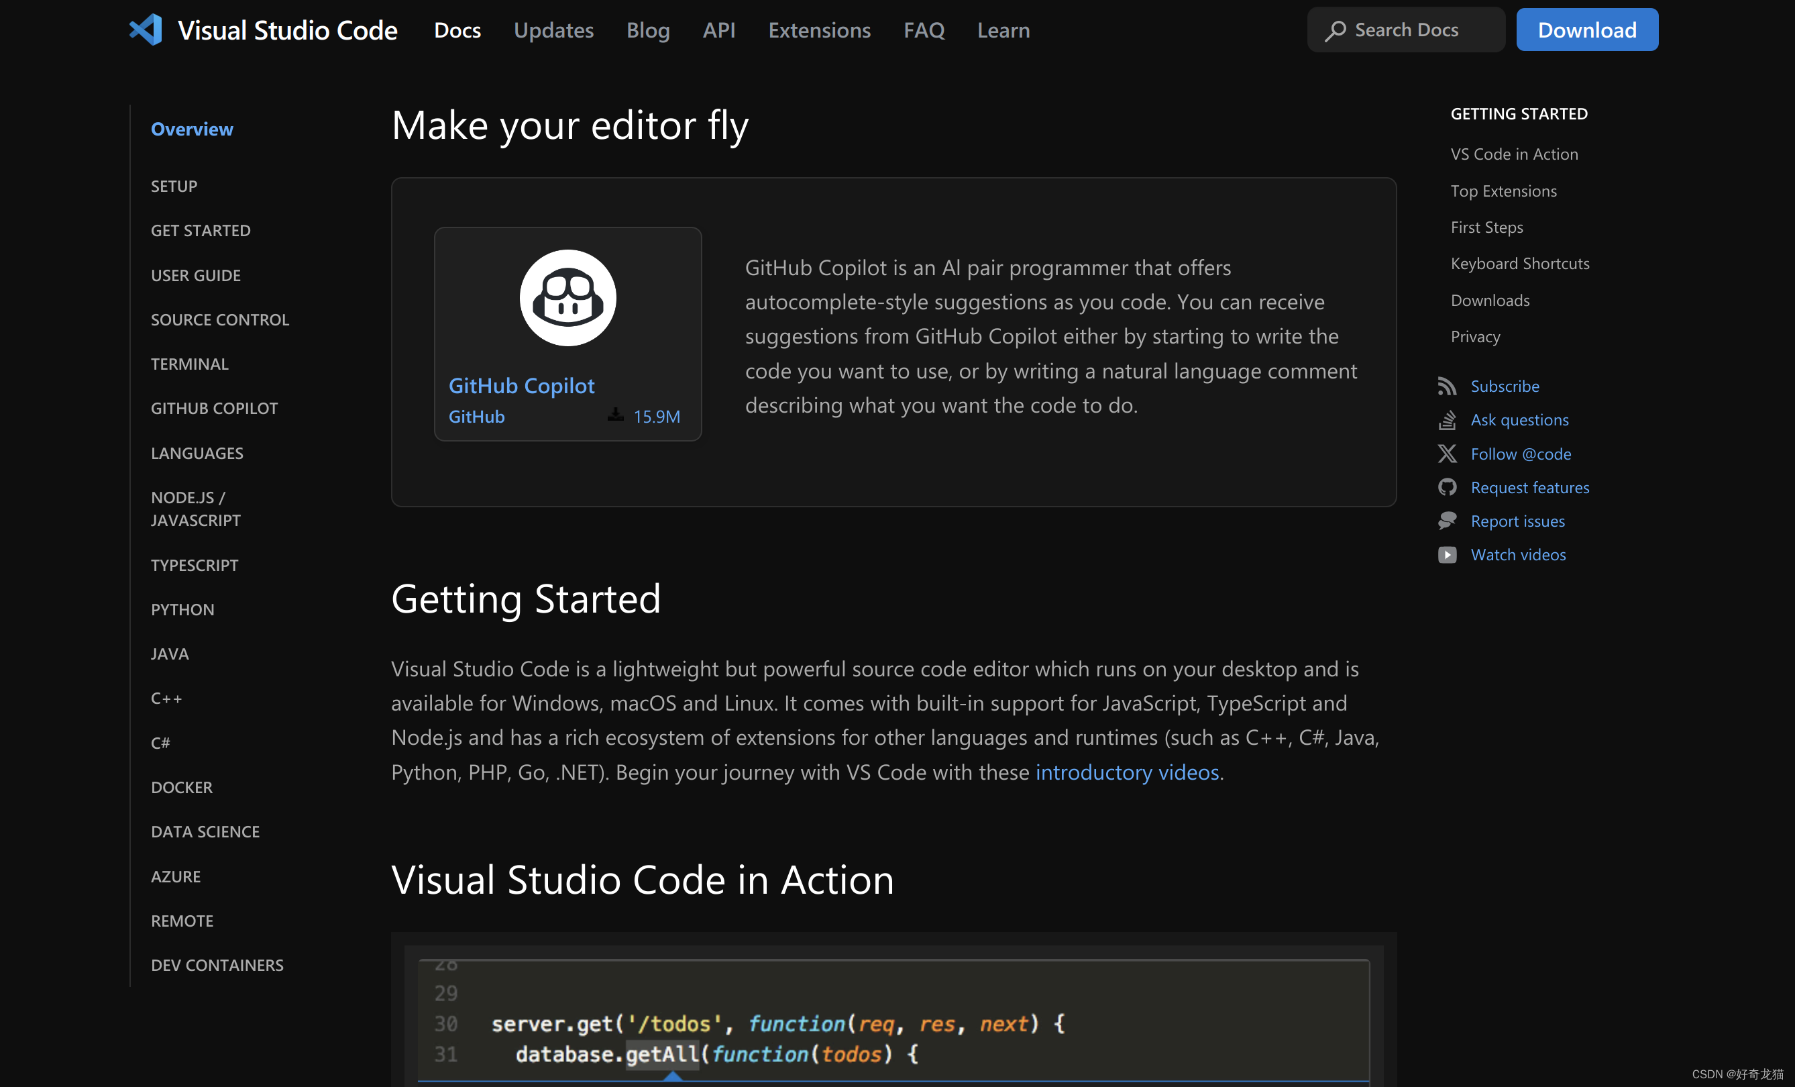The width and height of the screenshot is (1795, 1087).
Task: Click the GitHub Copilot extension logo
Action: 567,298
